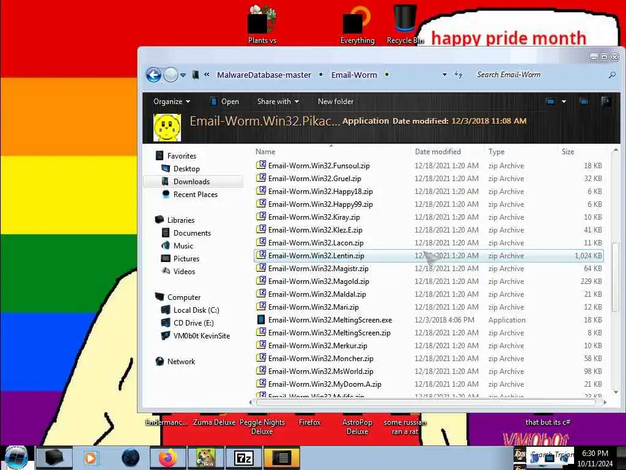Viewport: 626px width, 470px height.
Task: Open 7-Zip from the taskbar
Action: tap(244, 458)
